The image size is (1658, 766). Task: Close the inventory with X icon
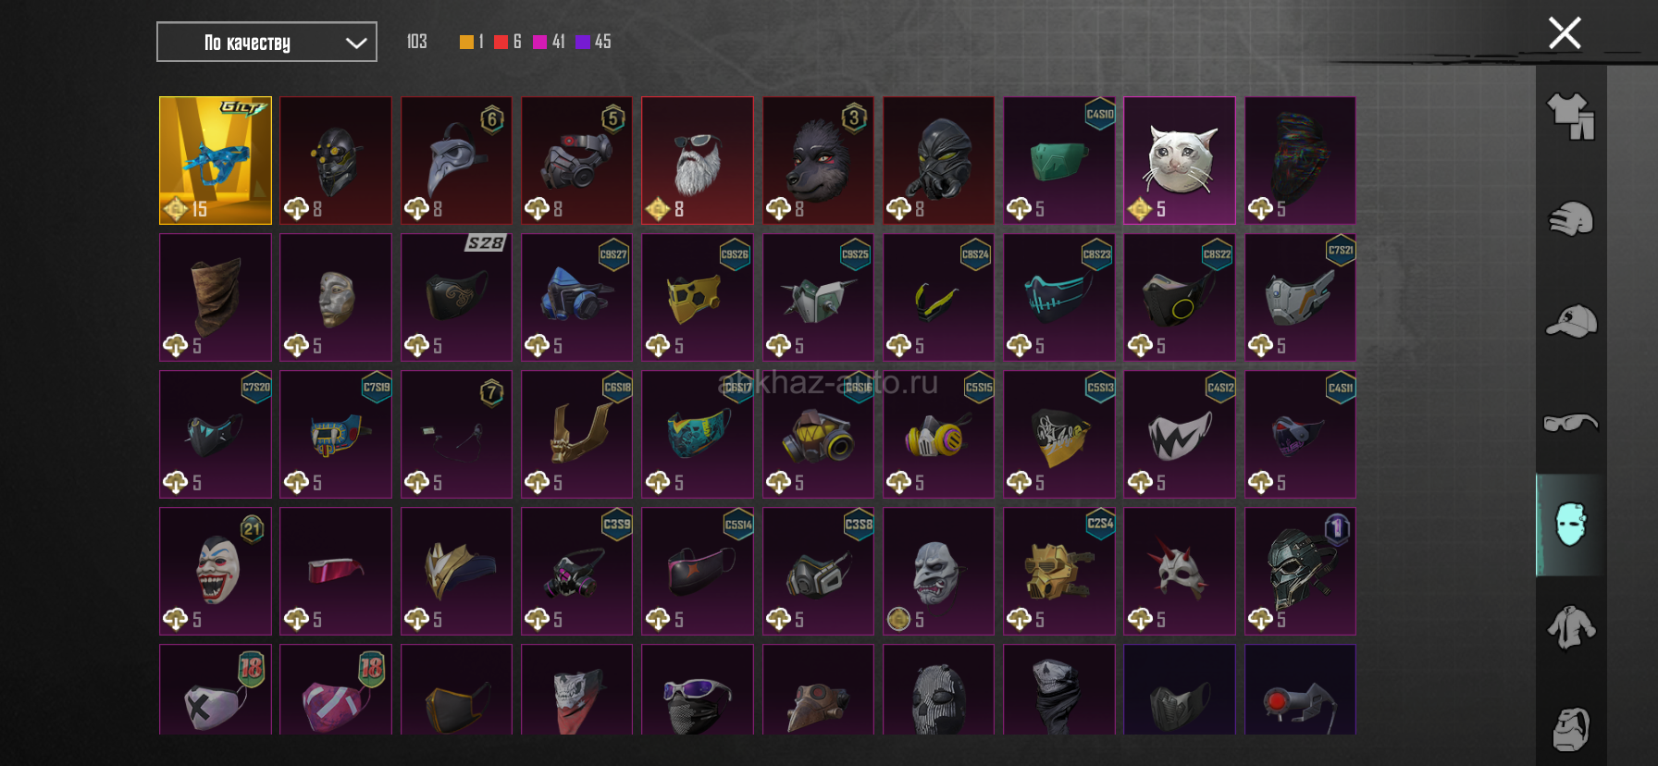pos(1565,33)
